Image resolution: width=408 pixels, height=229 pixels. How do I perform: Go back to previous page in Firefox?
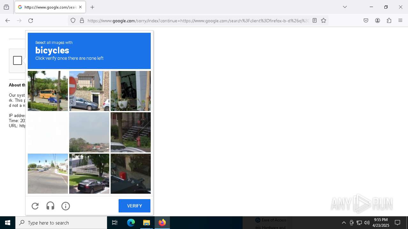[8, 21]
